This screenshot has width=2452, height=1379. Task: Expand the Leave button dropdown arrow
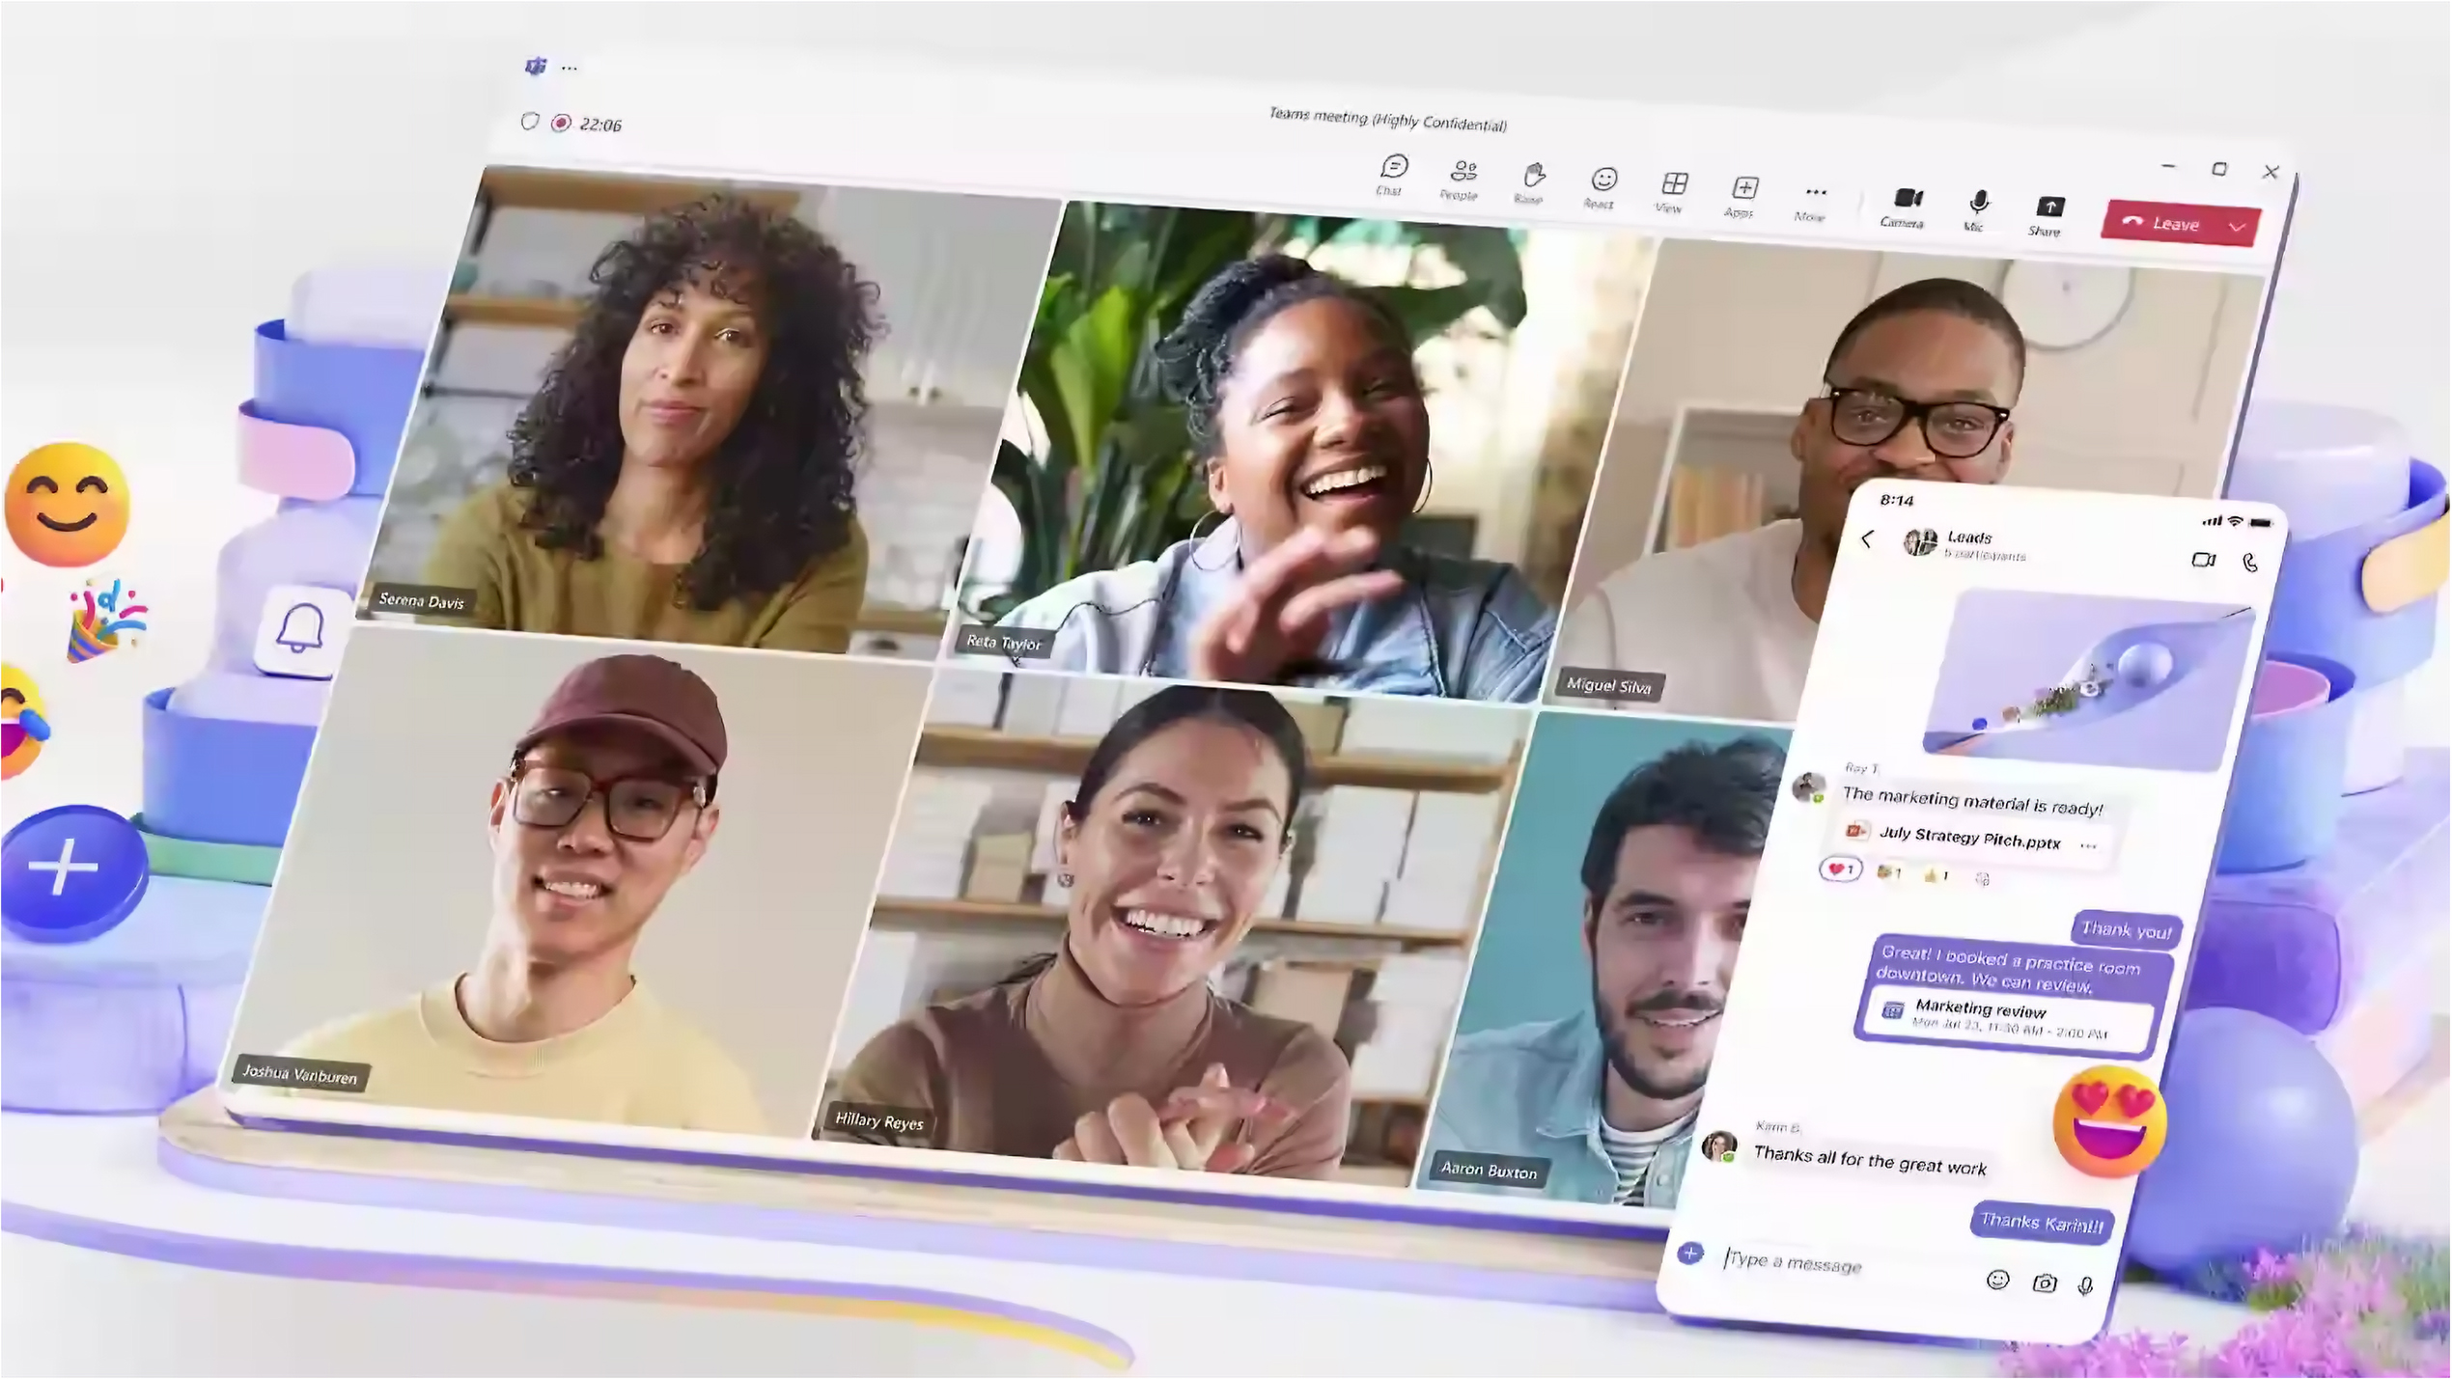(2239, 227)
